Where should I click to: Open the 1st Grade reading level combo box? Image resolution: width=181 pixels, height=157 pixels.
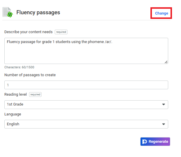point(86,104)
